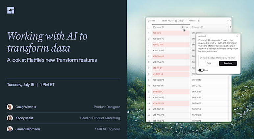Click the shipment cell SHP2825
The width and height of the screenshot is (254, 139).
(209, 92)
